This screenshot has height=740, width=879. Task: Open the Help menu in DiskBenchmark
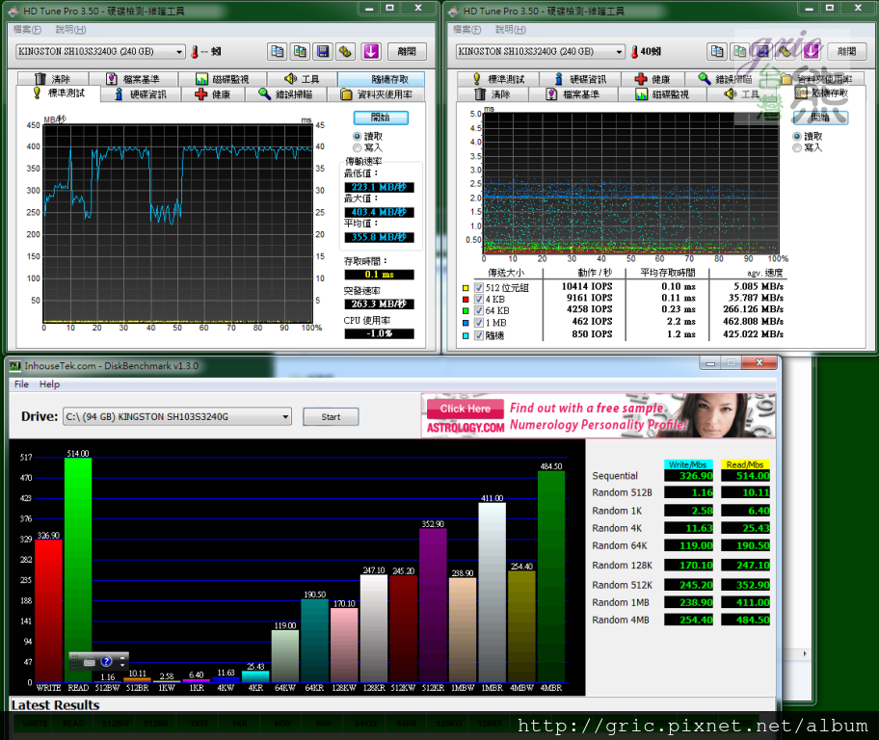tap(49, 383)
